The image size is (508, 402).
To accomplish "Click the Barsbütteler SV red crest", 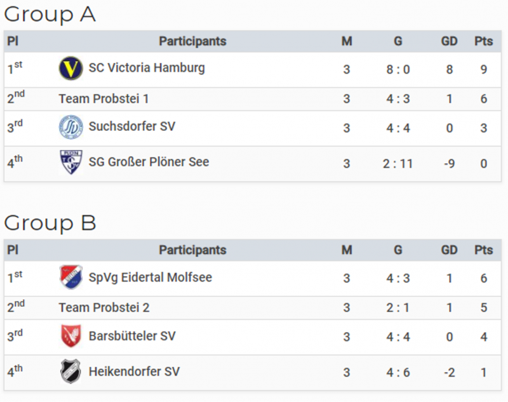I will (x=71, y=336).
